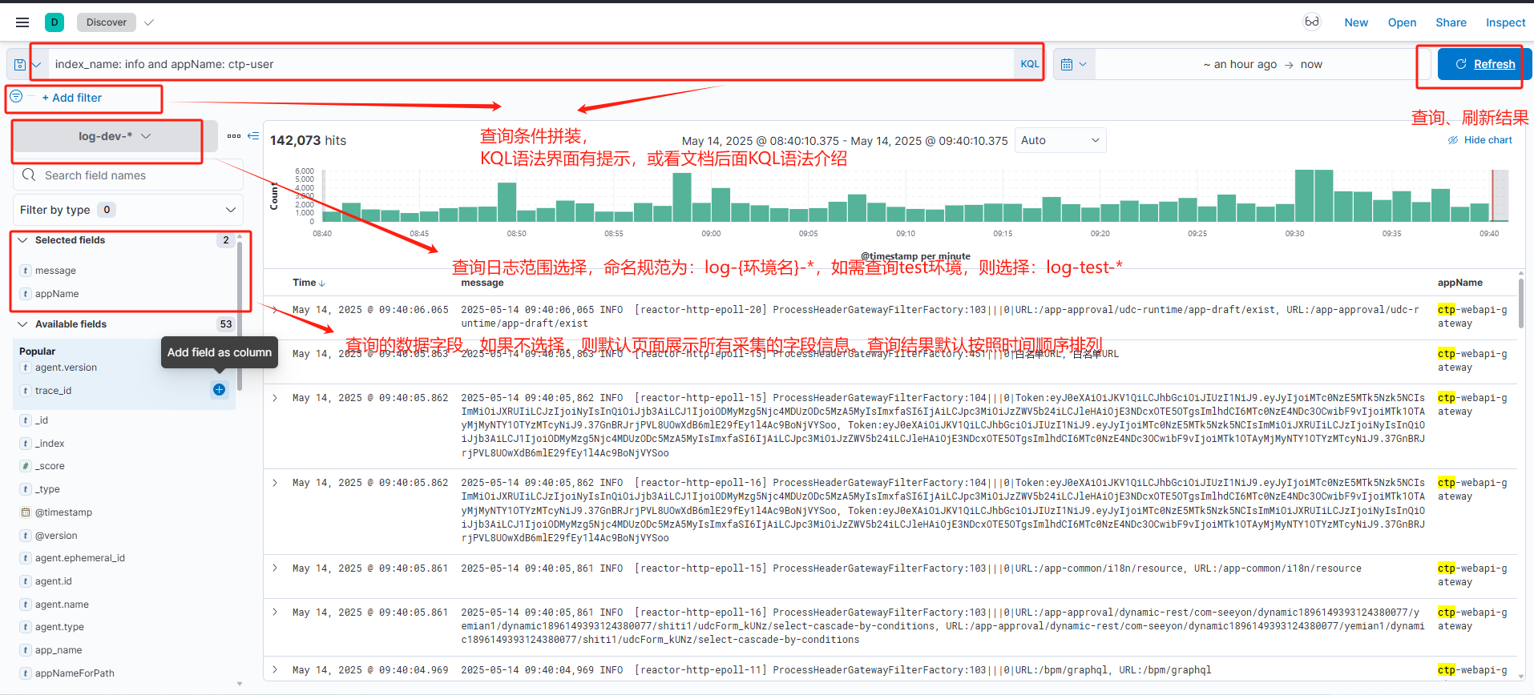Image resolution: width=1534 pixels, height=695 pixels.
Task: Select the _type field
Action: point(47,489)
